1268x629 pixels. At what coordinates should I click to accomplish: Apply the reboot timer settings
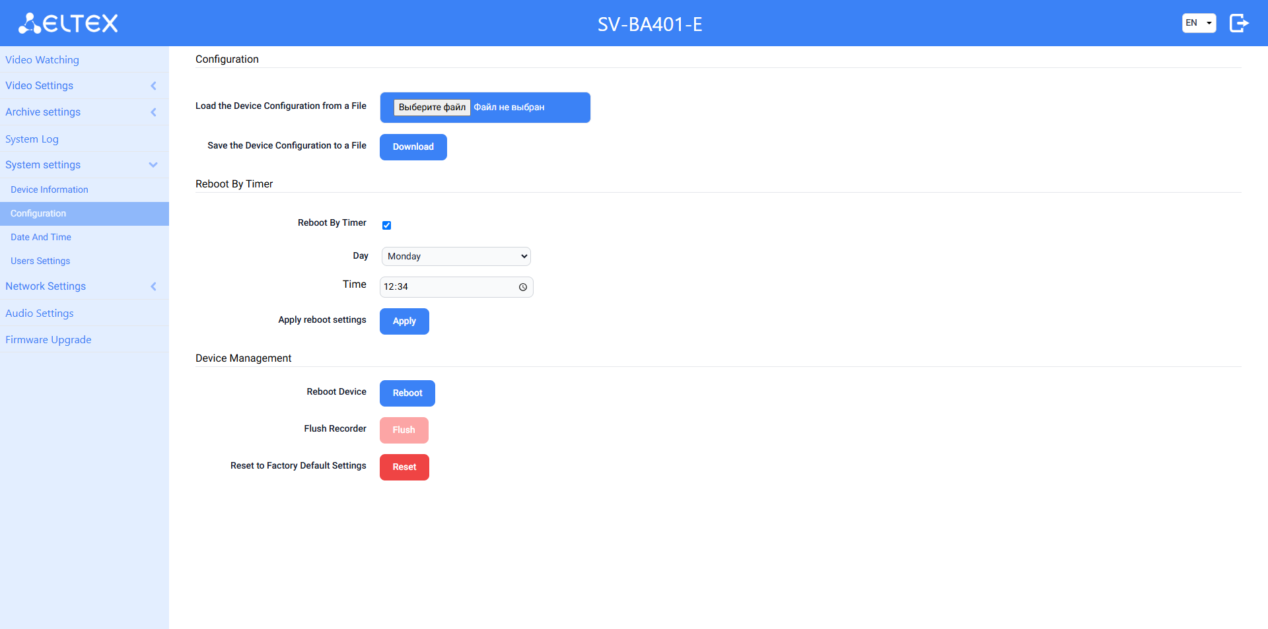coord(404,321)
